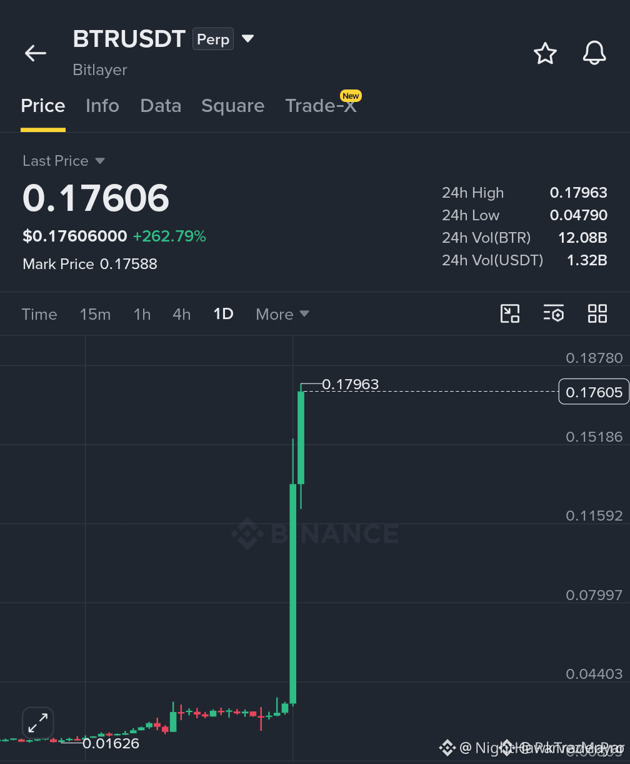Open the BTRUSDT pair selector dropdown arrow
Image resolution: width=630 pixels, height=764 pixels.
pos(247,39)
